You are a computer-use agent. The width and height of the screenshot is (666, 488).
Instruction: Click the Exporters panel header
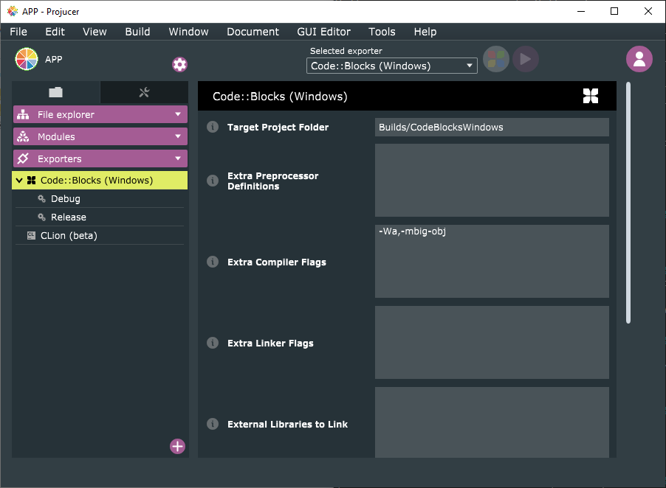tap(100, 158)
